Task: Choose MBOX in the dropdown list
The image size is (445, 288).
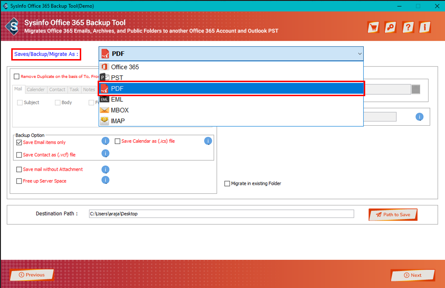Action: [x=120, y=110]
